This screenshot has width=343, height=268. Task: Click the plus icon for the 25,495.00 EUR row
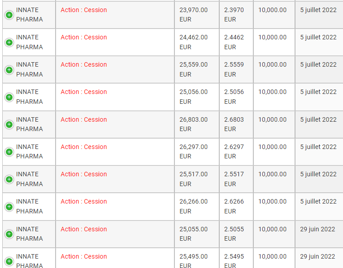[9, 261]
